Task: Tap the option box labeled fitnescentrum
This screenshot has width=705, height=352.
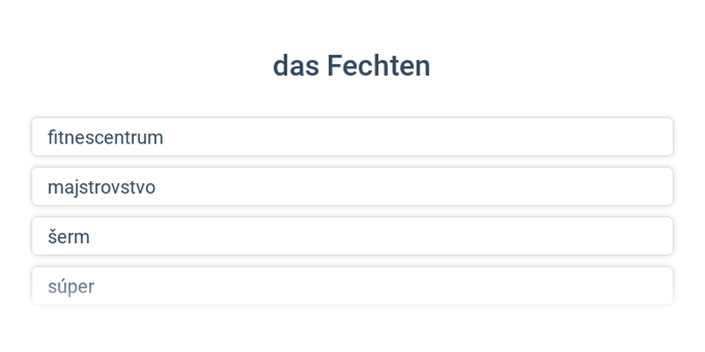Action: [x=352, y=137]
